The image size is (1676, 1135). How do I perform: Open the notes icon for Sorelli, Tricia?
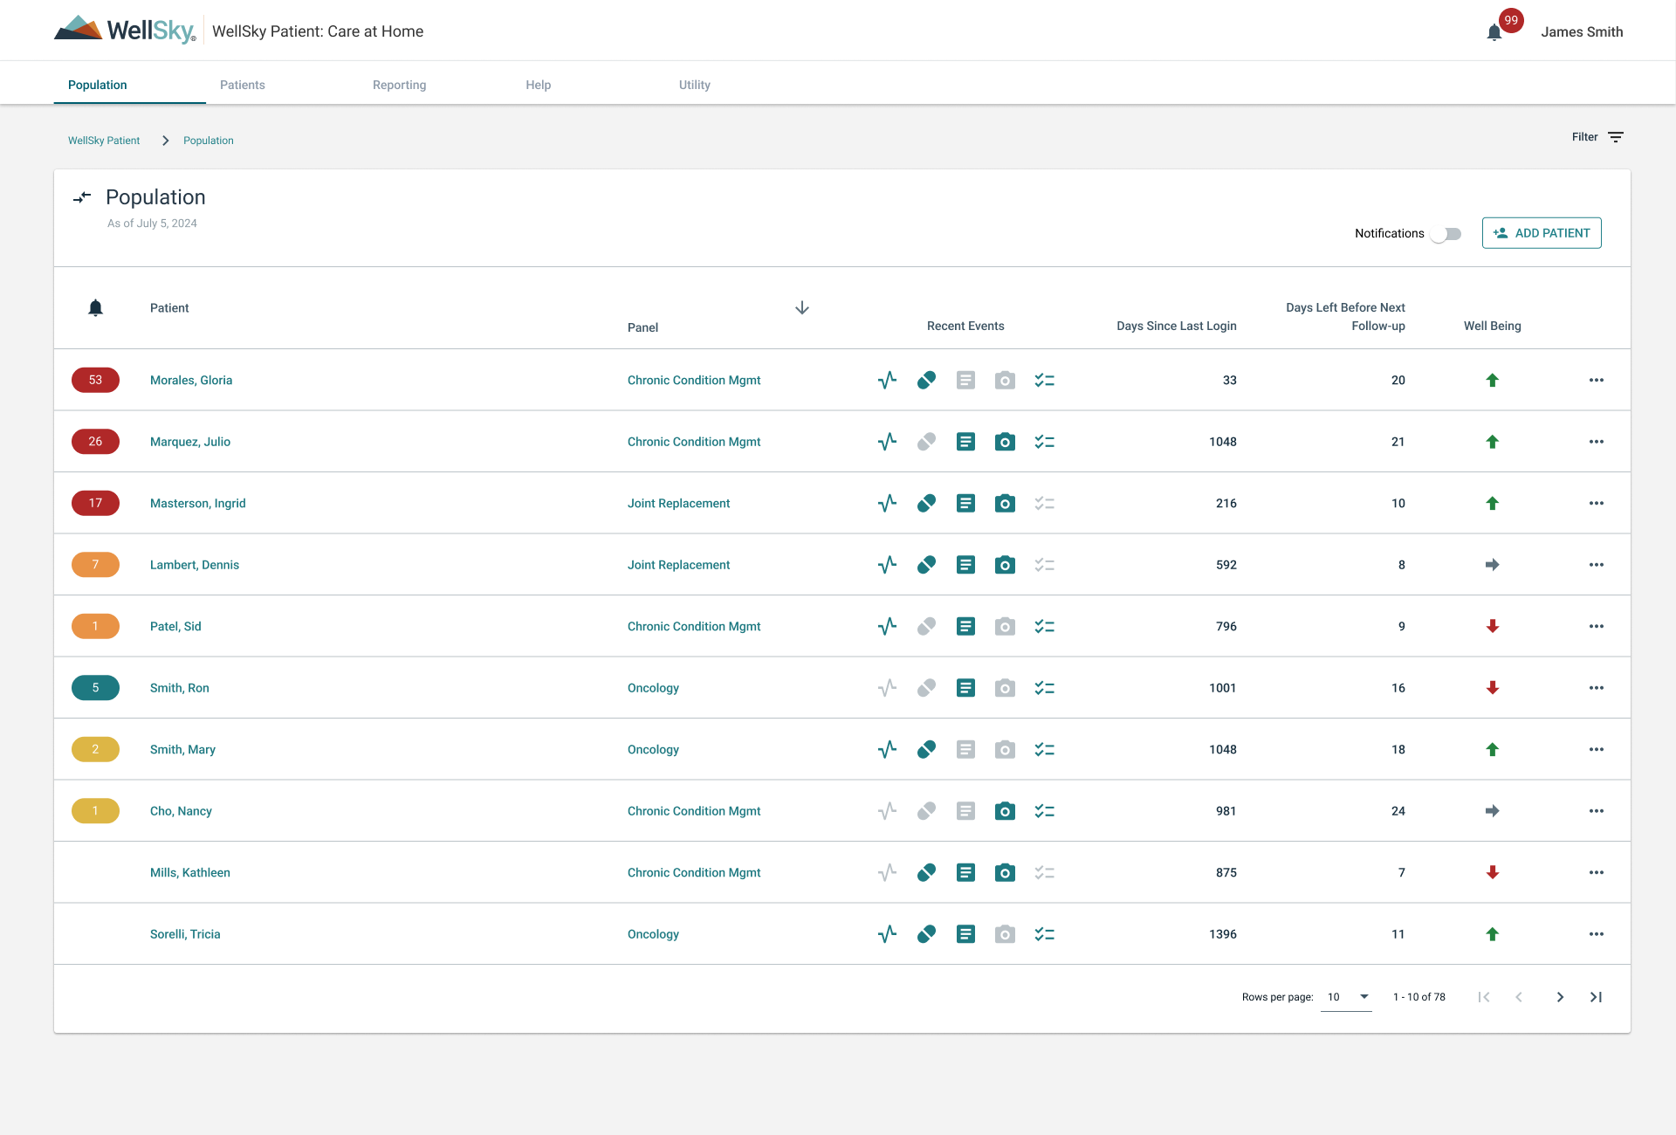pos(965,934)
